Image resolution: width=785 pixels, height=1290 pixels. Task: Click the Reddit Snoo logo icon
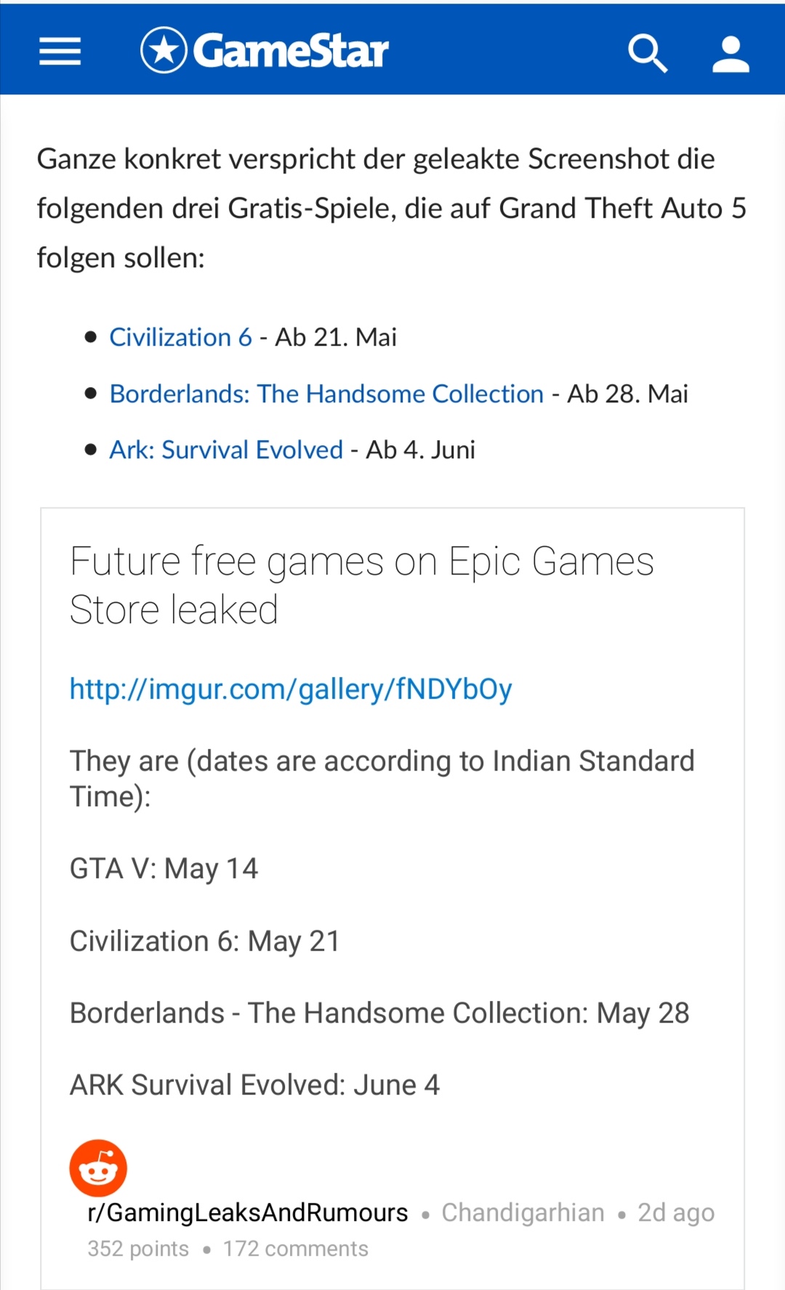[x=98, y=1168]
